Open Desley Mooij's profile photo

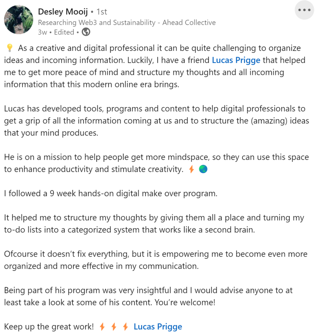(x=19, y=19)
